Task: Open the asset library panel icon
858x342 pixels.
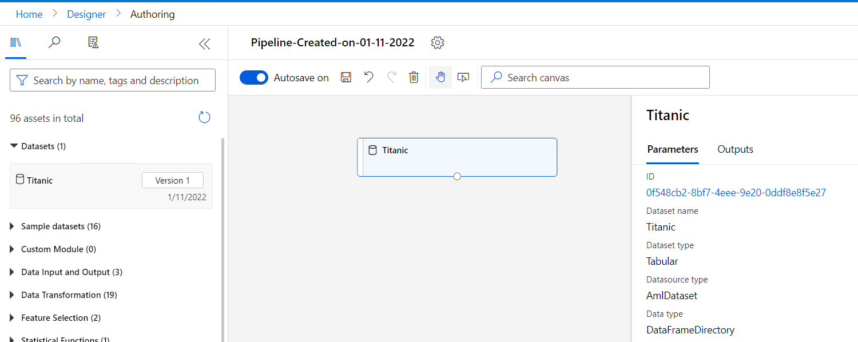Action: (16, 42)
